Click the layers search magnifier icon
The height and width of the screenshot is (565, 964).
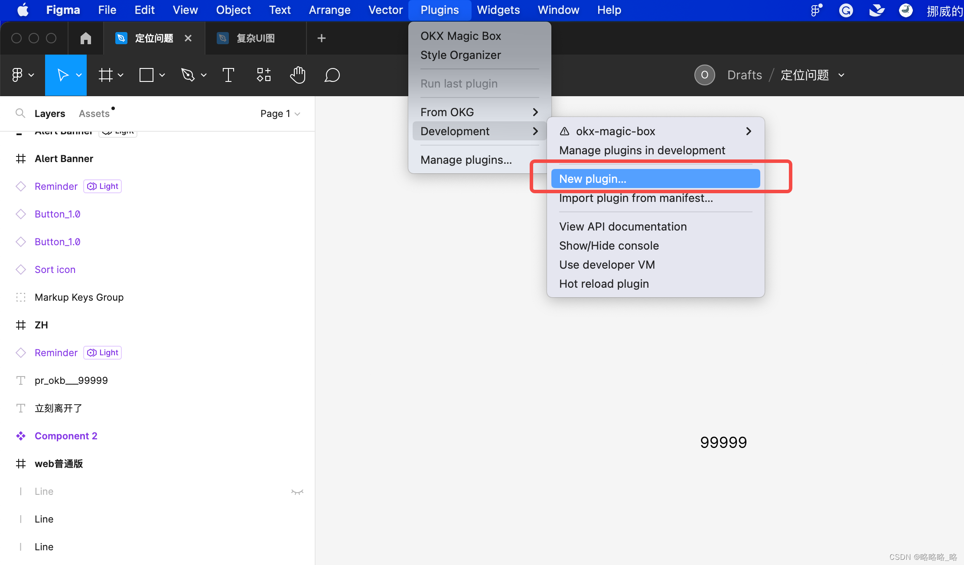pos(20,113)
